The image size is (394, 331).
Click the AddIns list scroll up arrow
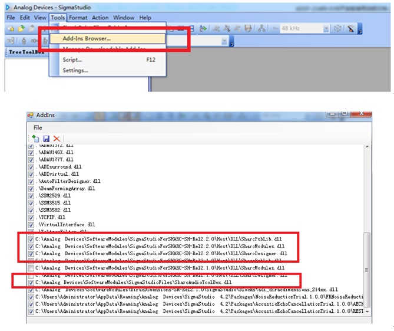pyautogui.click(x=367, y=146)
